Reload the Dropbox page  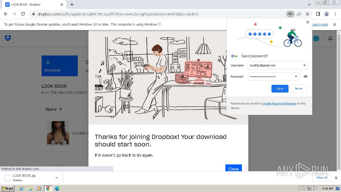coord(23,14)
